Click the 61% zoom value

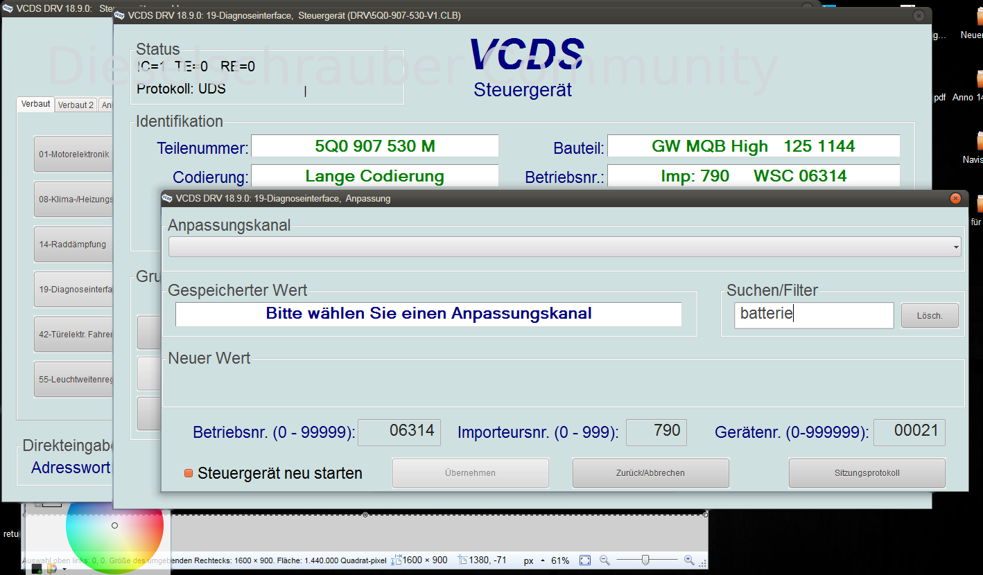(x=560, y=560)
